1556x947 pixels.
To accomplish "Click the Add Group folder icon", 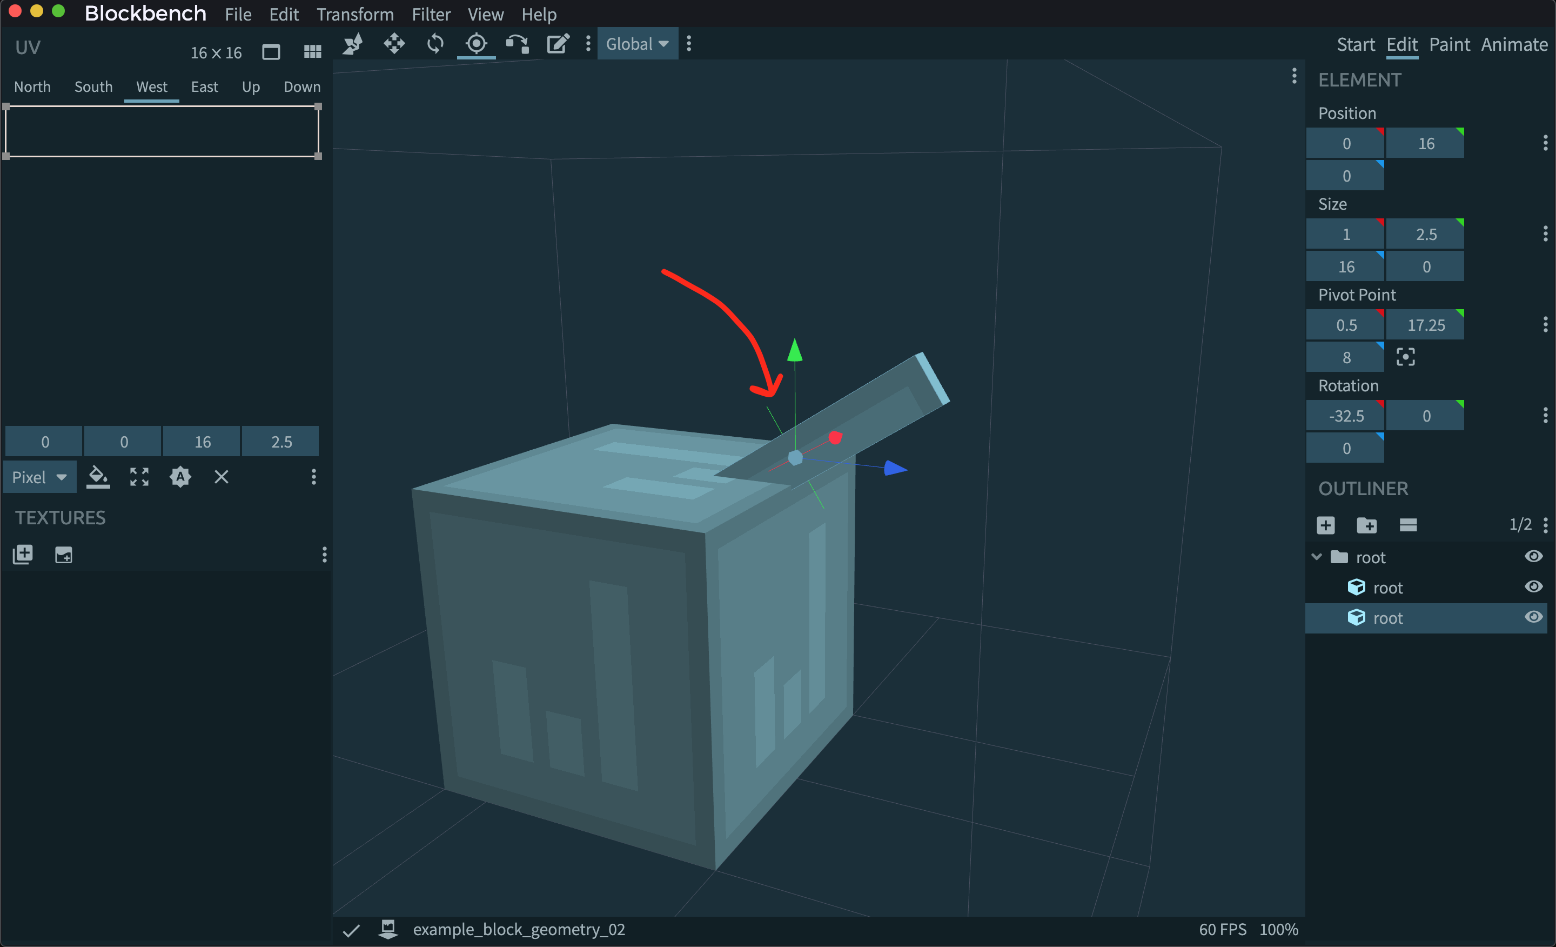I will 1366,525.
